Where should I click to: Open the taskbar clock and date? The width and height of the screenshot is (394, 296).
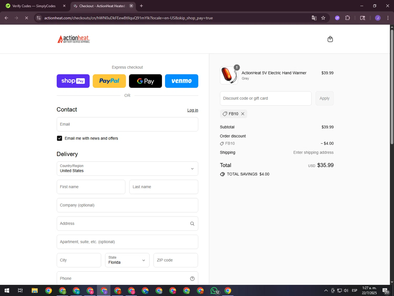point(369,290)
